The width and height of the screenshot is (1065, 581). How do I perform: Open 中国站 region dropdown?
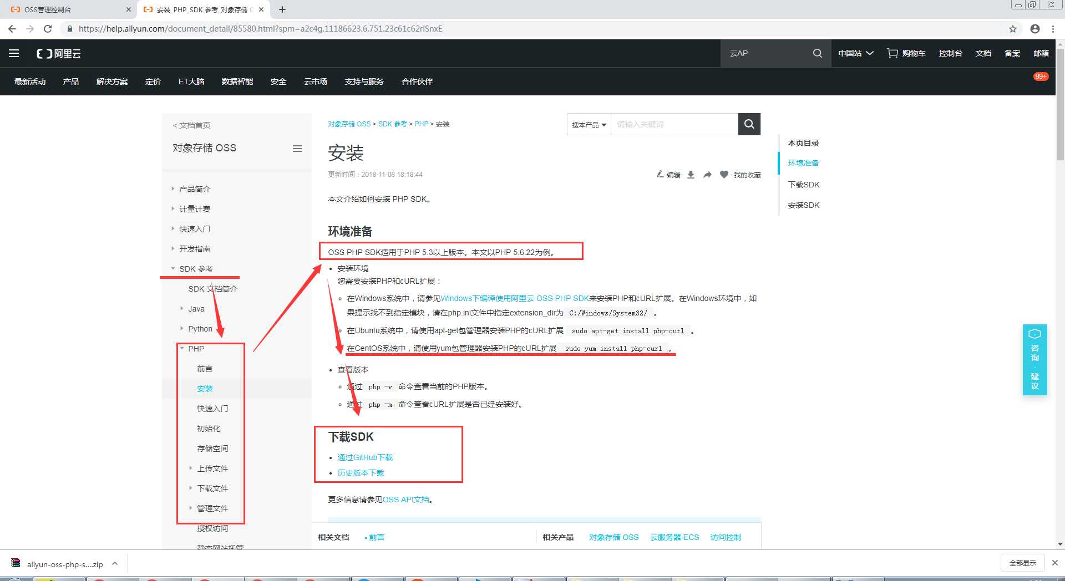855,53
